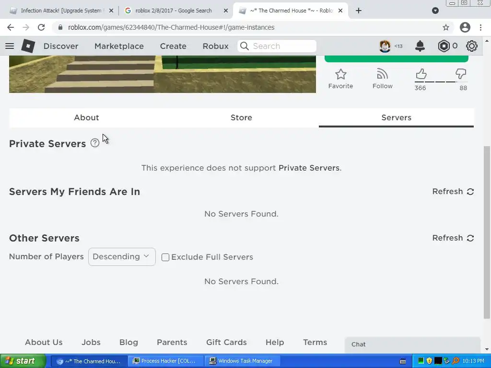Open the About Us footer link

pyautogui.click(x=44, y=342)
